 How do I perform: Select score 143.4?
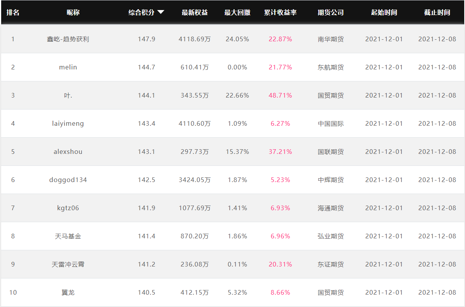[x=147, y=123]
